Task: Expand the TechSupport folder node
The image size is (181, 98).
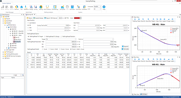Action: [x=3, y=52]
